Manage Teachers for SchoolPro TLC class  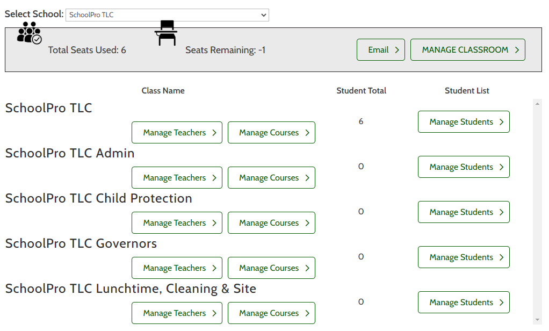(177, 133)
